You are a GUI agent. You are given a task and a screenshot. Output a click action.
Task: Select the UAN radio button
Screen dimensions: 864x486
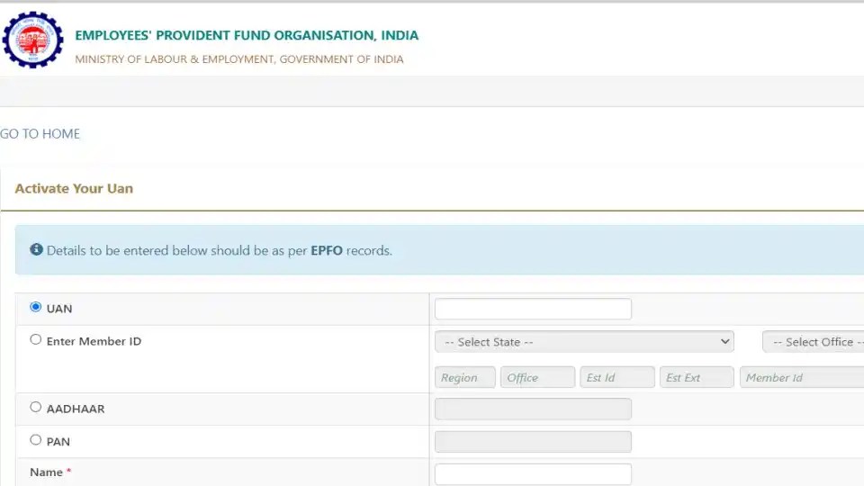36,307
